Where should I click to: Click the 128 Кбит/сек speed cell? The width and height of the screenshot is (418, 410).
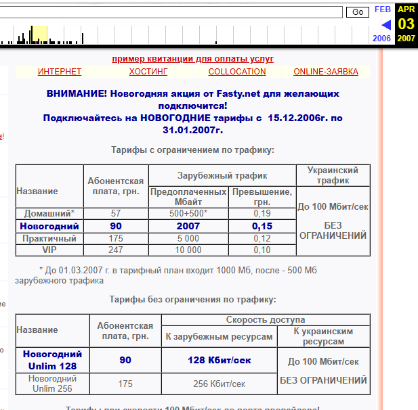(219, 360)
